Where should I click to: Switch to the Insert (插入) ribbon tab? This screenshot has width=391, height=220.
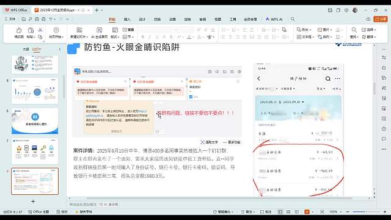pos(127,19)
